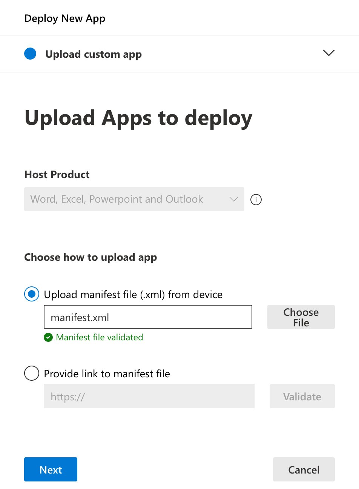Click the green validation checkmark icon
The height and width of the screenshot is (489, 359).
pos(48,337)
